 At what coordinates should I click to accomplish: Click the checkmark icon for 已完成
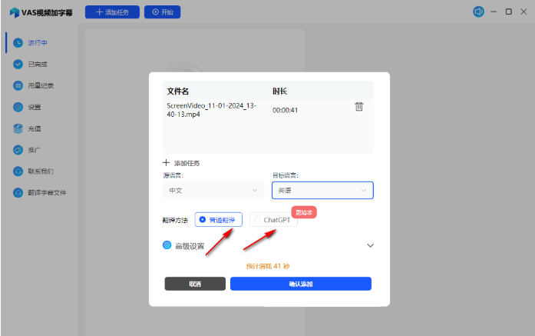click(x=18, y=65)
